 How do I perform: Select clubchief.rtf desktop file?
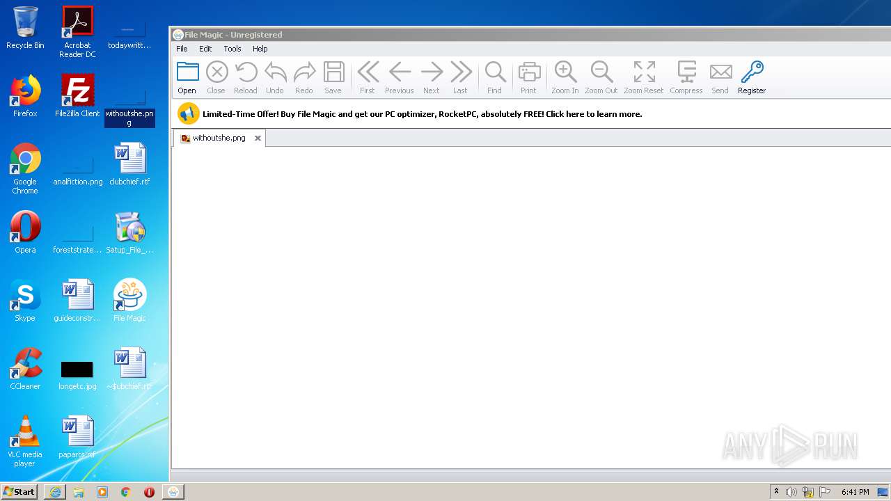(129, 164)
